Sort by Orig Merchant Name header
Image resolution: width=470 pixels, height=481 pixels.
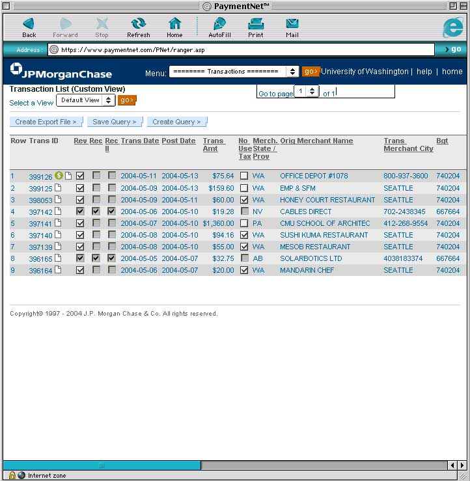click(316, 141)
